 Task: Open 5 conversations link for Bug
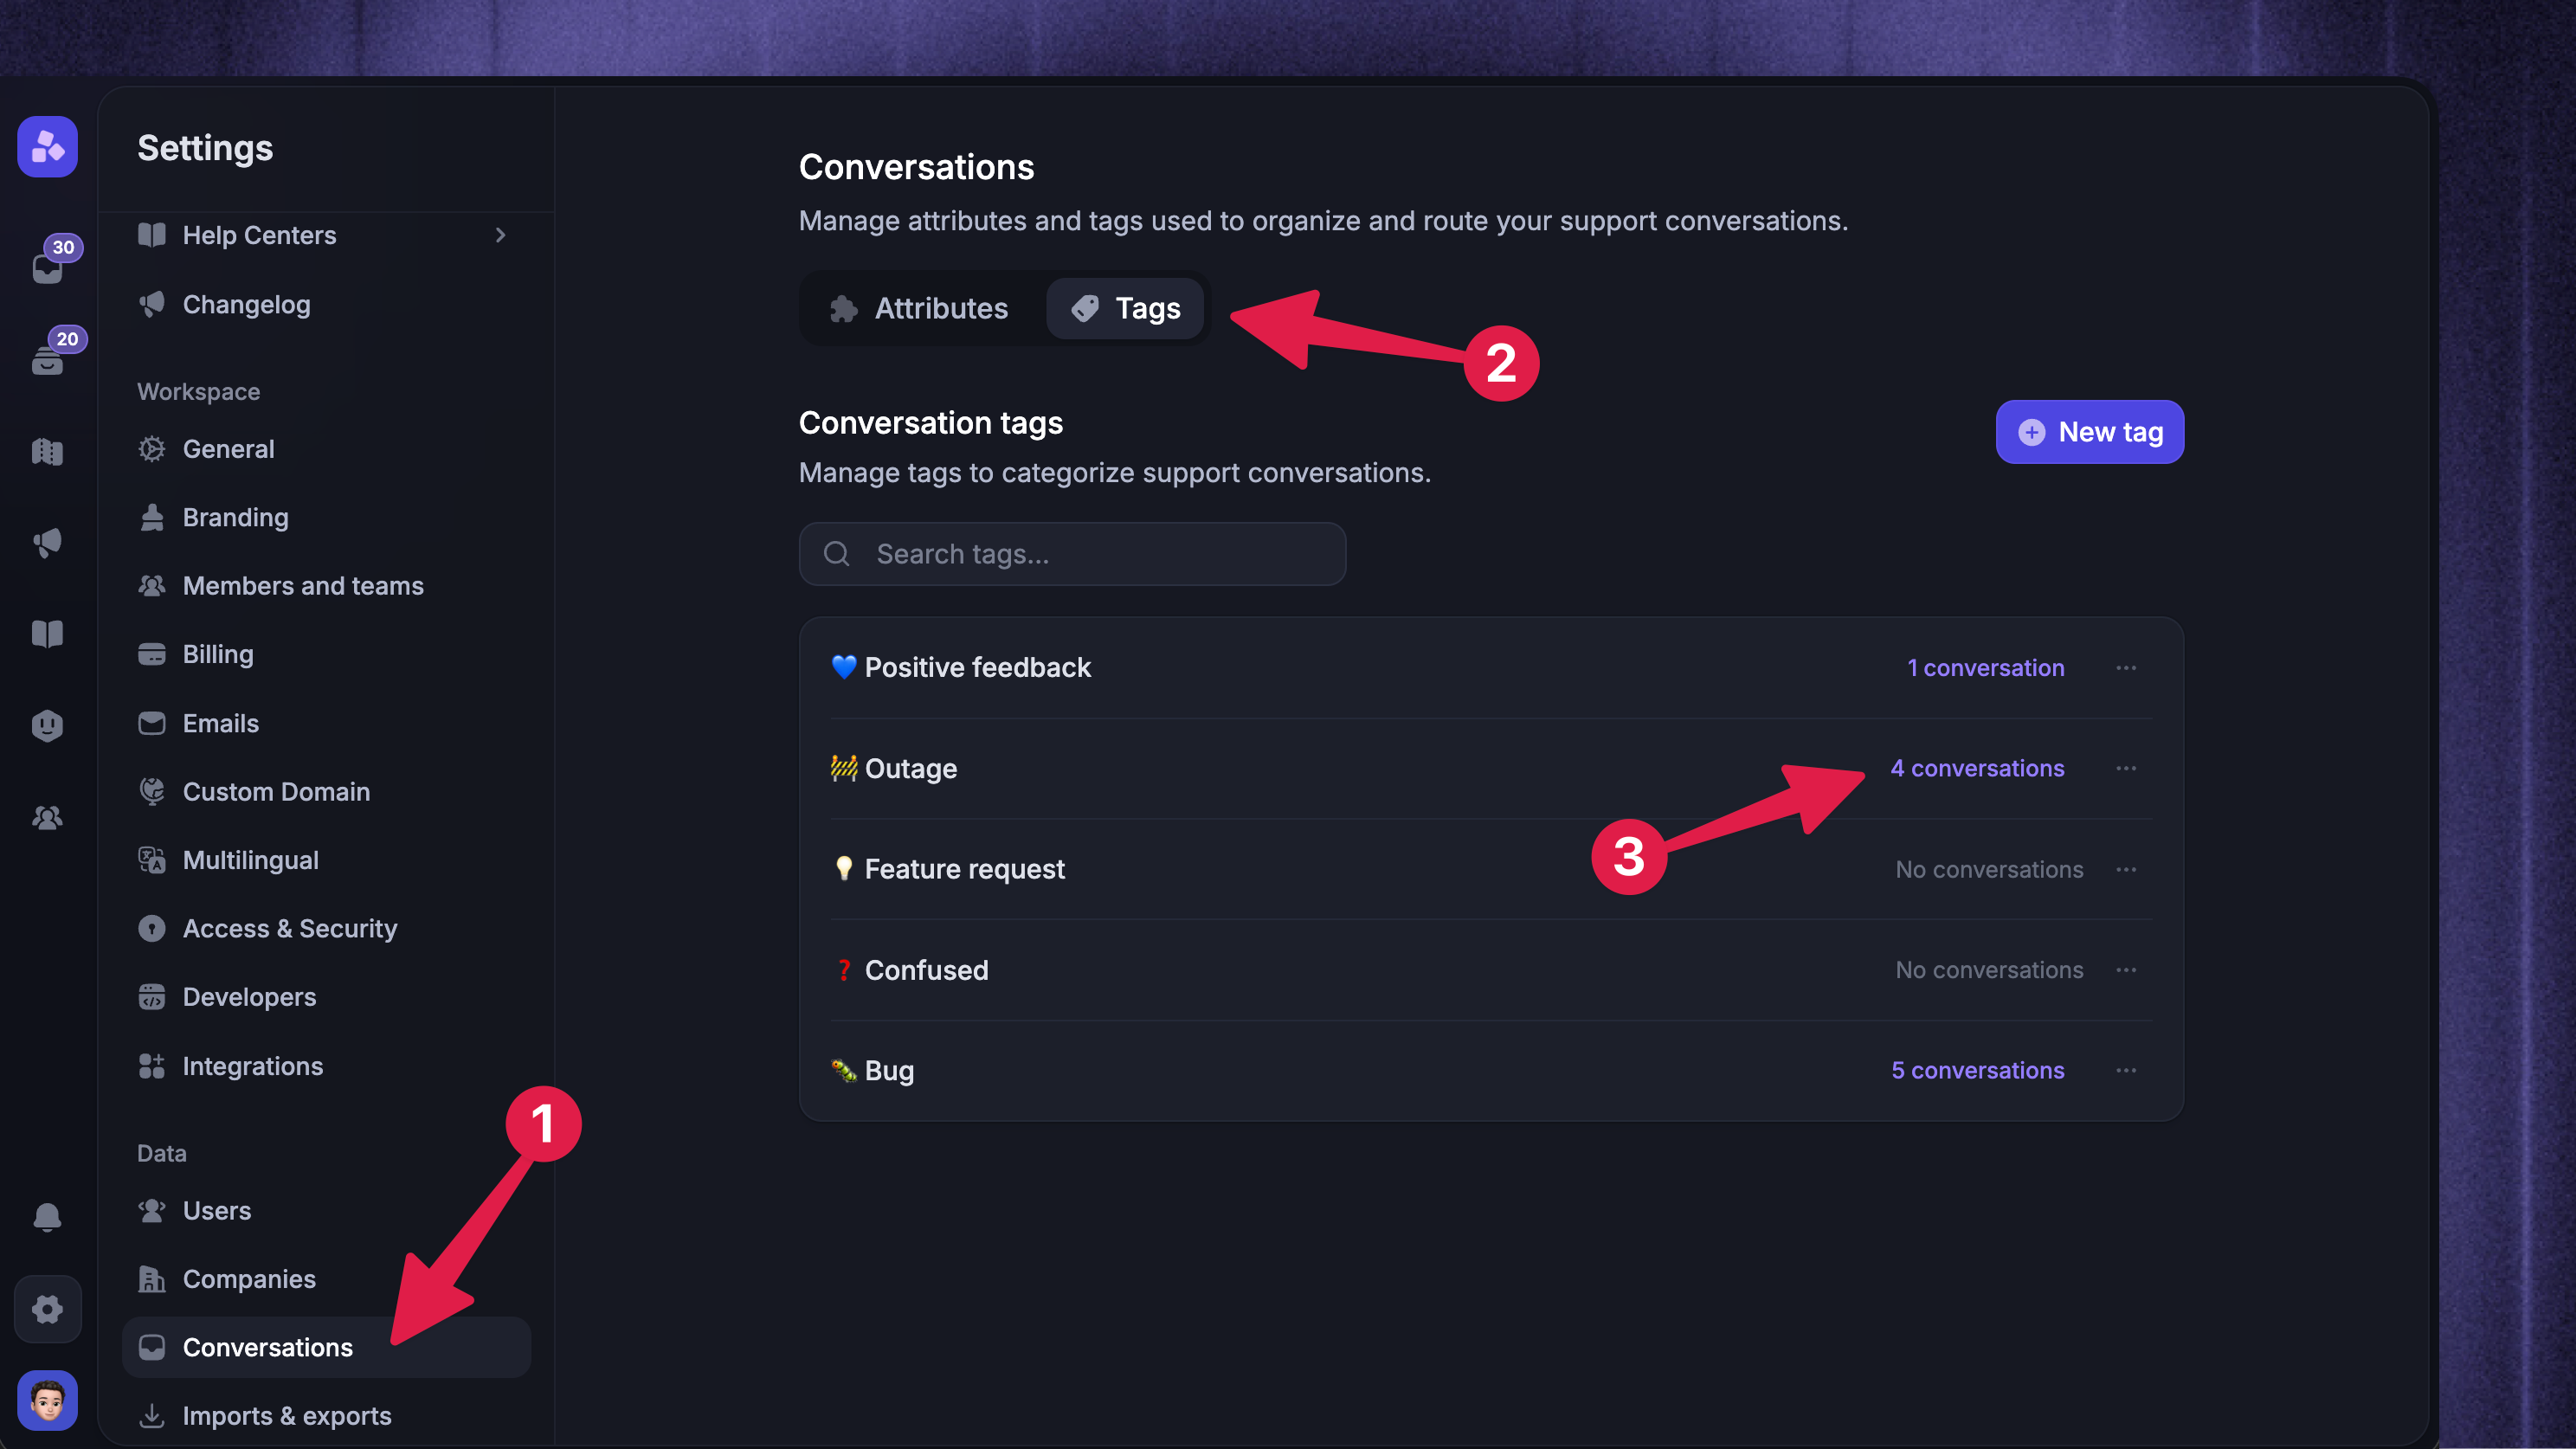pos(1977,1070)
